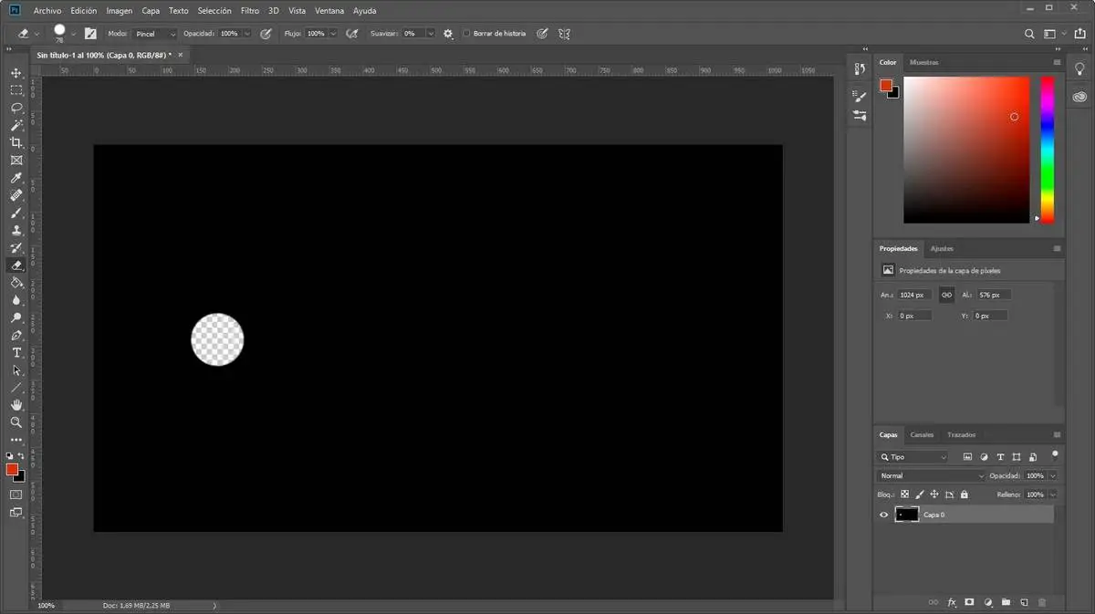Select Capa 0 layer thumbnail

click(906, 515)
